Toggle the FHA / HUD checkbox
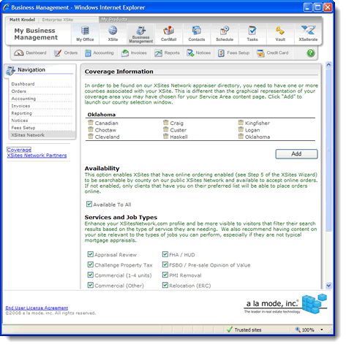Viewport: 346px width, 347px height. click(165, 254)
